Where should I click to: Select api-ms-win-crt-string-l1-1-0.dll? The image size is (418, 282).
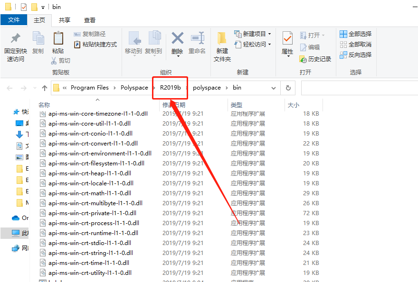point(91,253)
